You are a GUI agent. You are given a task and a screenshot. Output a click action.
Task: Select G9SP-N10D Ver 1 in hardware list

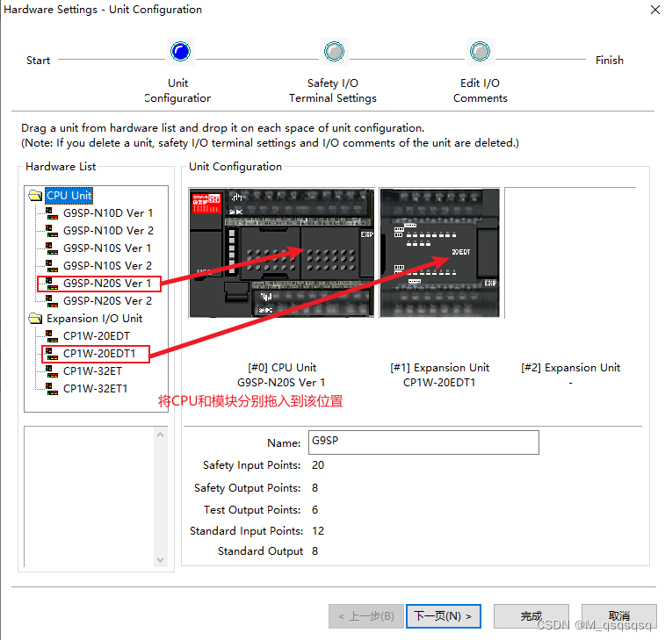pos(108,213)
